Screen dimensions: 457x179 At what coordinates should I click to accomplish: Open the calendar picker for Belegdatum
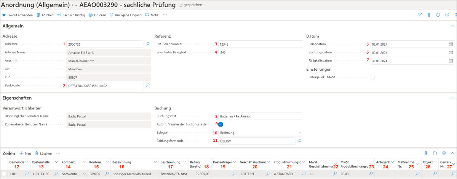[451, 44]
